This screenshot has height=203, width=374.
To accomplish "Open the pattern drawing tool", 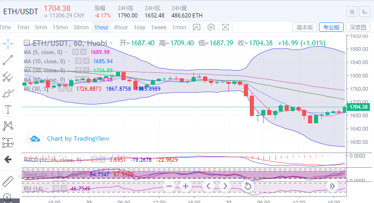I will (8, 126).
